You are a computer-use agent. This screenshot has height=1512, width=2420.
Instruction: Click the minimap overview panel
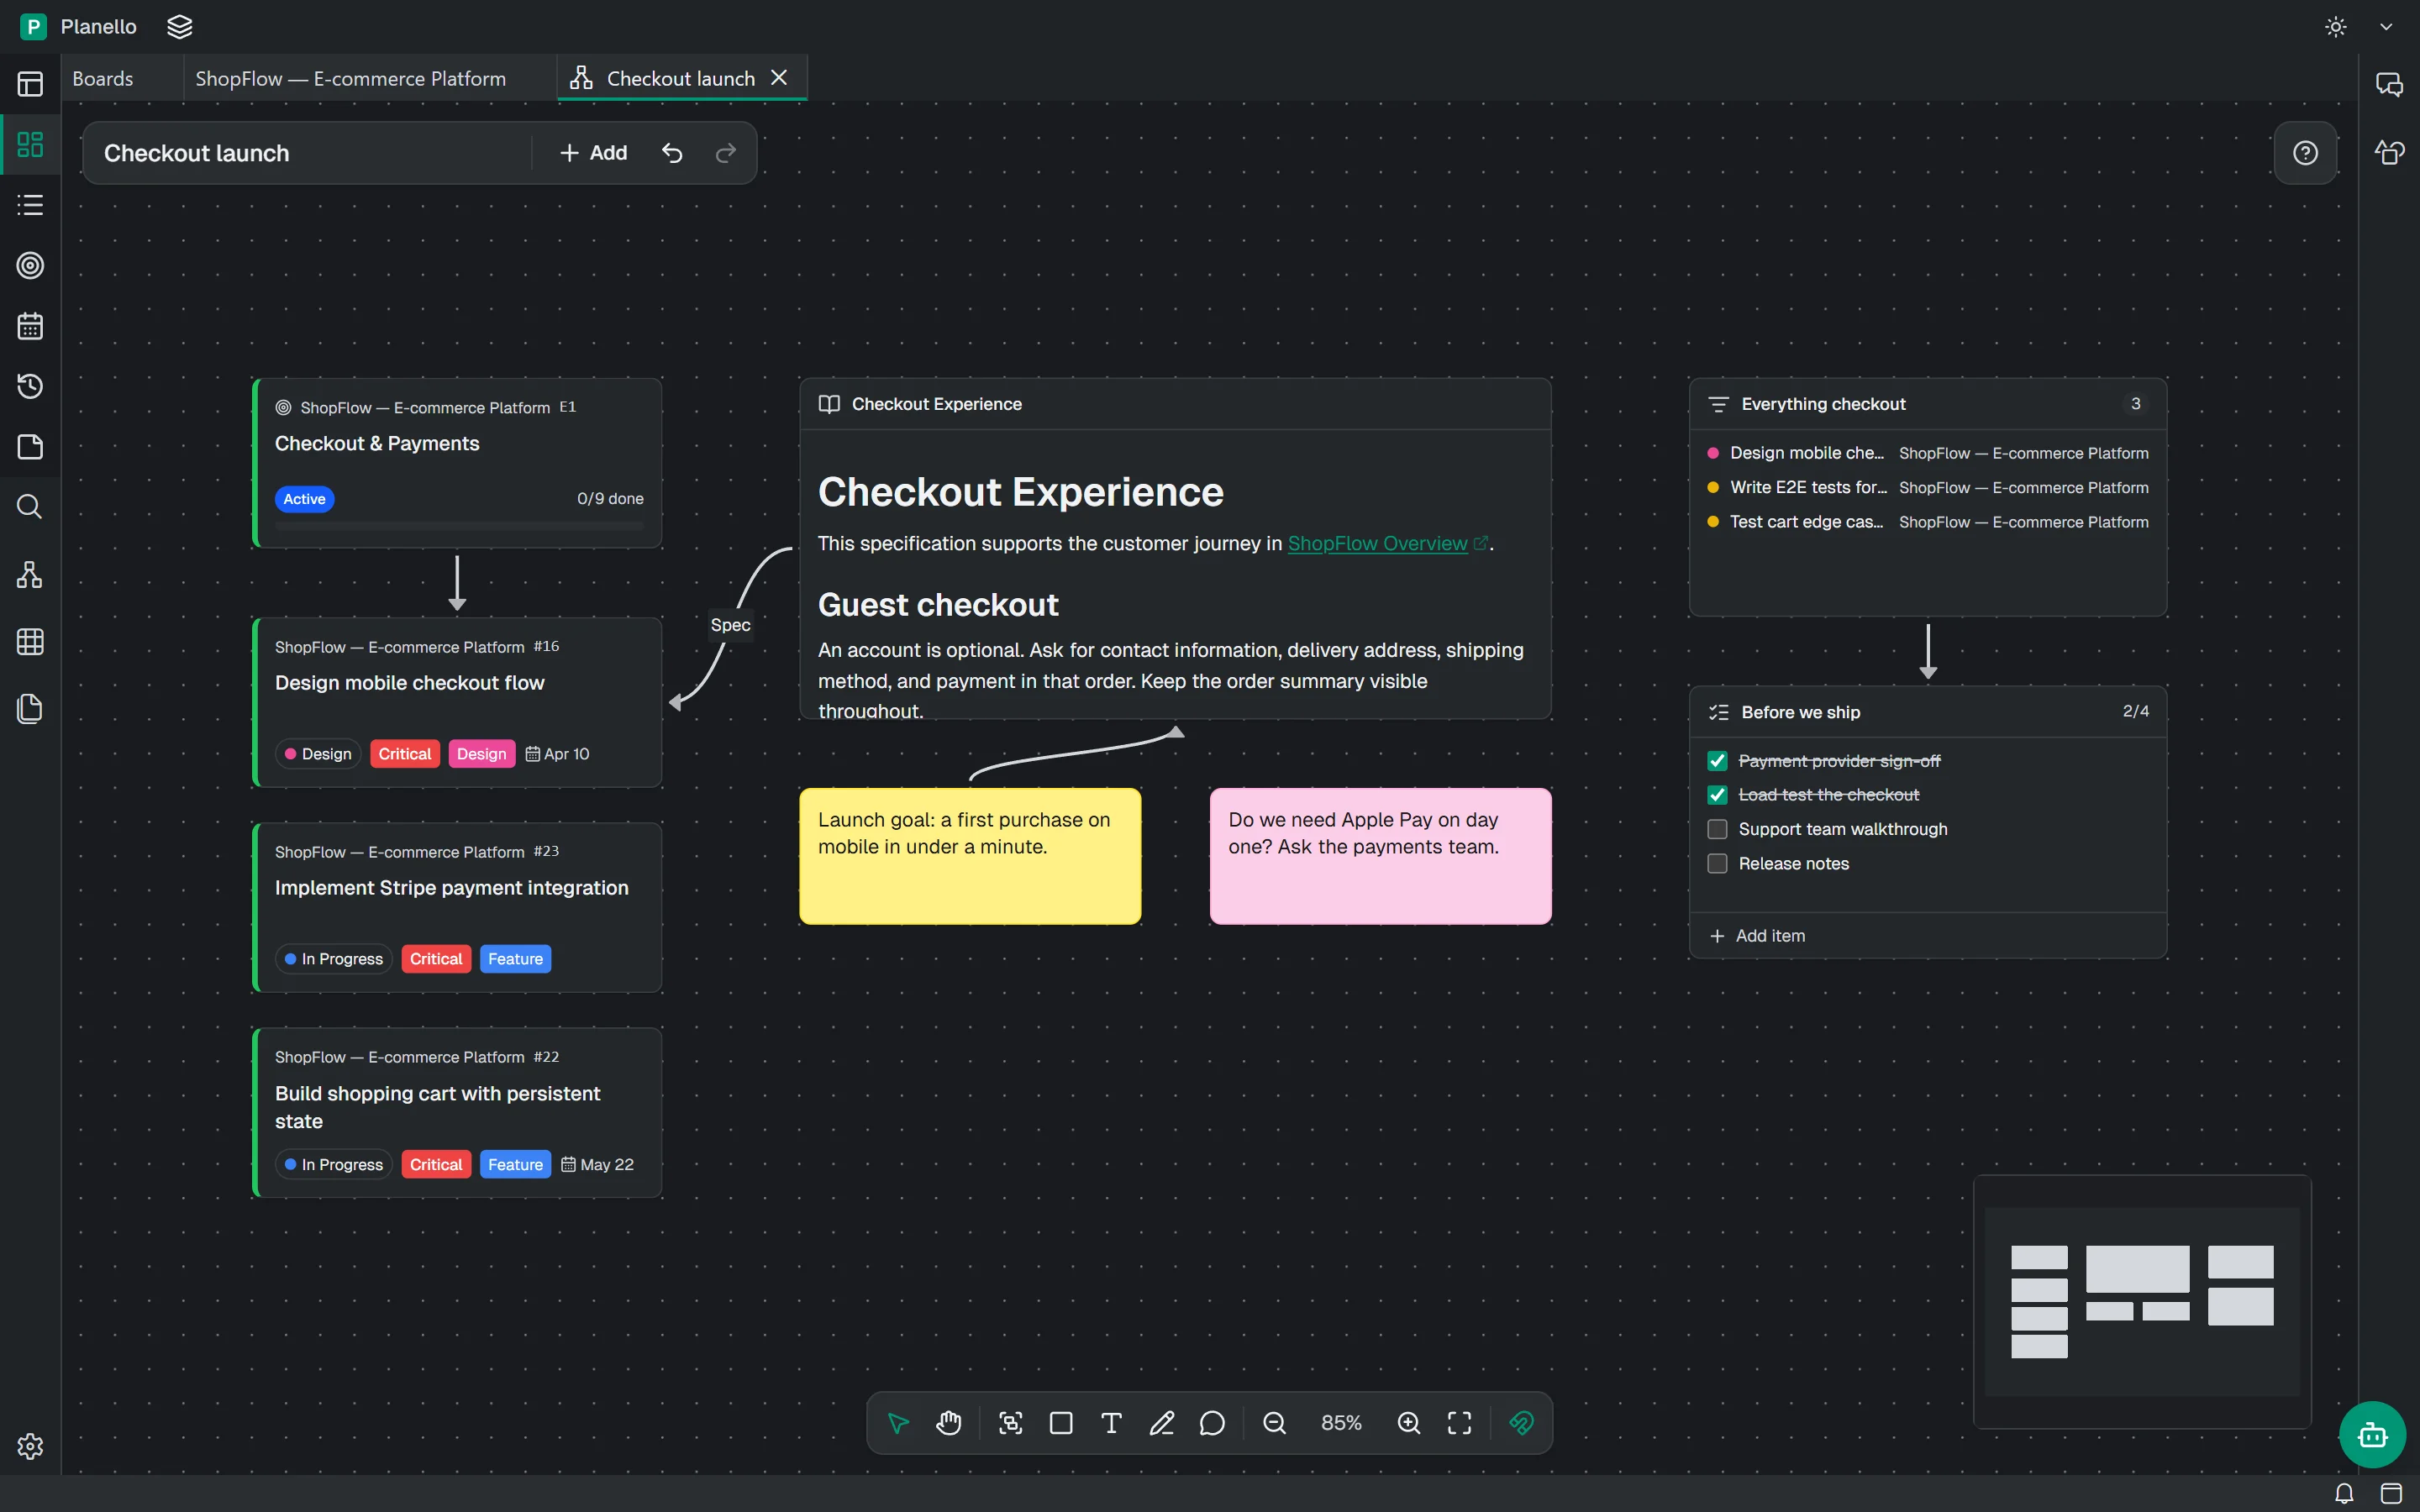pos(2142,1301)
